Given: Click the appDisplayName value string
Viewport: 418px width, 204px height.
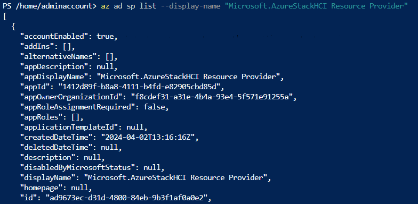Looking at the screenshot, I should pos(188,76).
